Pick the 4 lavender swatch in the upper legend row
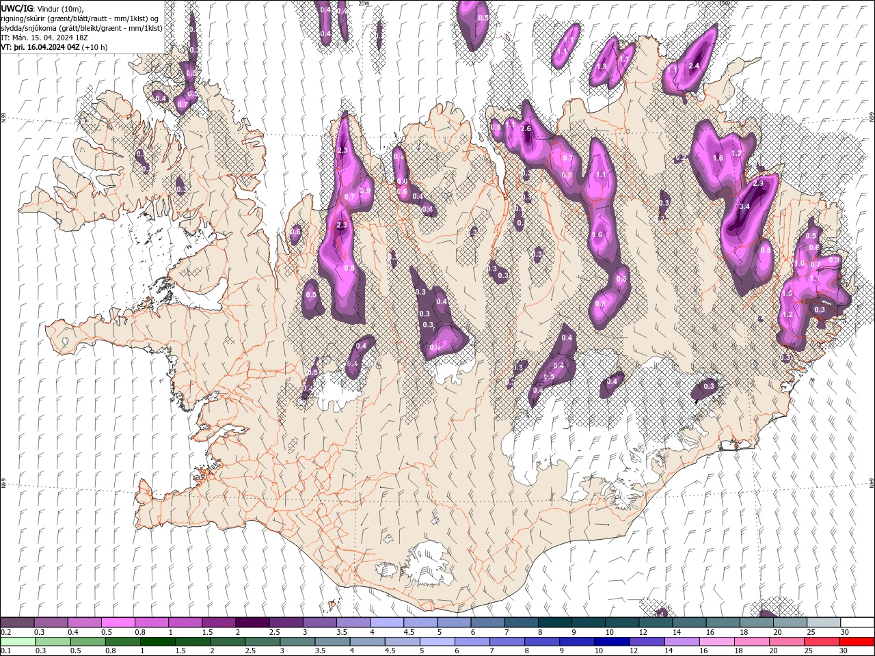This screenshot has height=656, width=875. 387,623
